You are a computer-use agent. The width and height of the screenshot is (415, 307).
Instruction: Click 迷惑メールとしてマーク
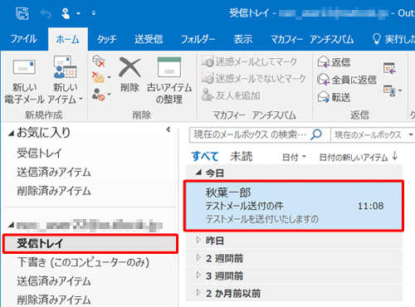(x=249, y=61)
